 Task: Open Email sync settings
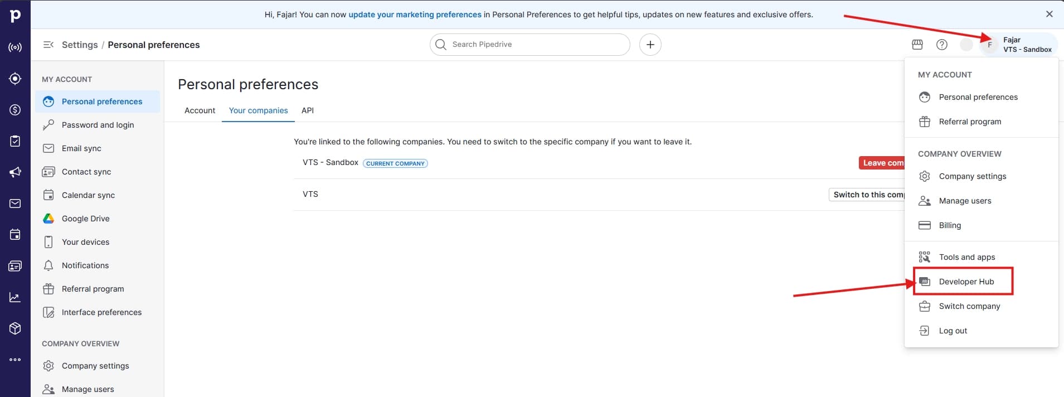pos(98,148)
